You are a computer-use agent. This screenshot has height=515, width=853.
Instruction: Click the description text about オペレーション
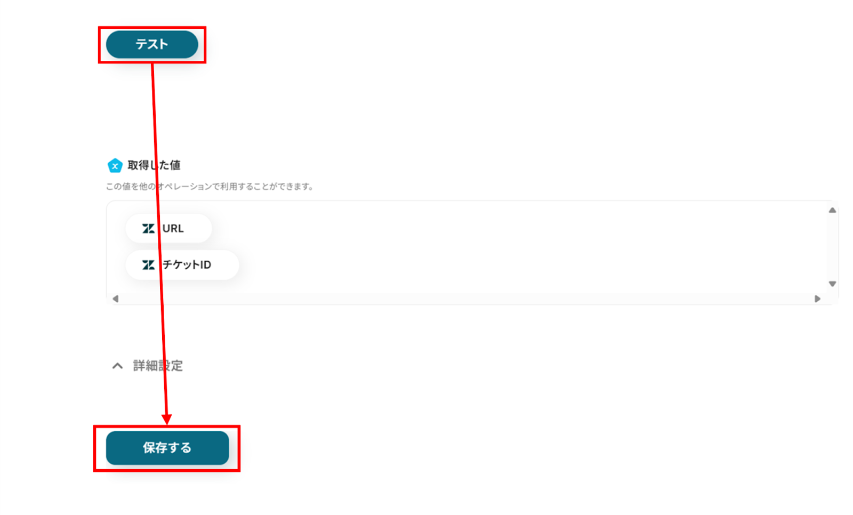point(210,187)
